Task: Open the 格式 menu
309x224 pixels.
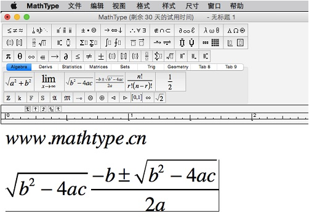Action: [x=143, y=6]
